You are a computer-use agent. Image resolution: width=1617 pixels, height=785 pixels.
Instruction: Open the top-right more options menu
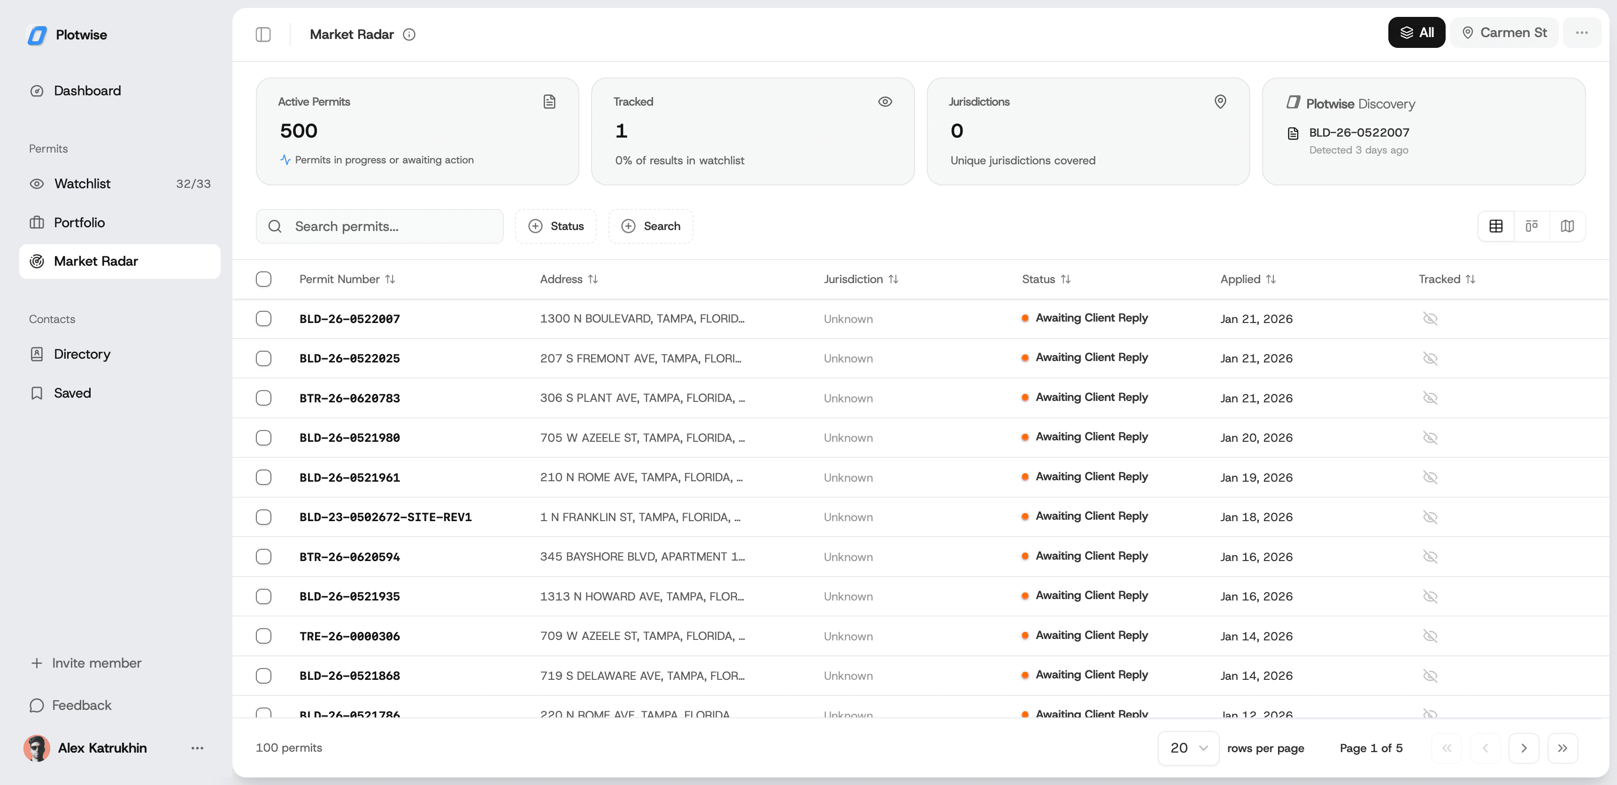point(1582,32)
